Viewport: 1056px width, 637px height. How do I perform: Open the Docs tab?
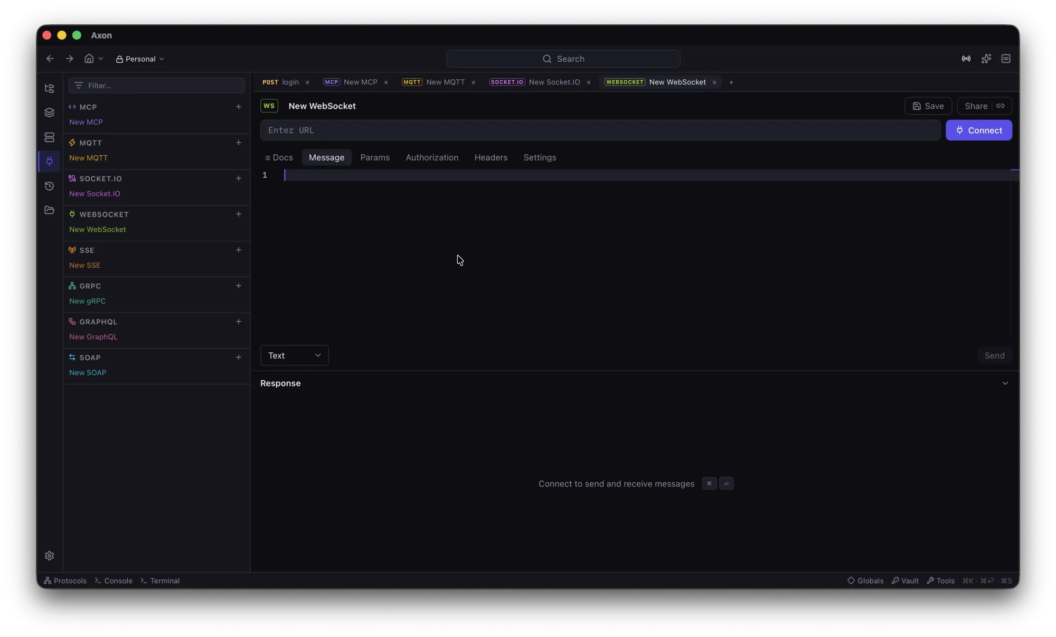pos(279,157)
